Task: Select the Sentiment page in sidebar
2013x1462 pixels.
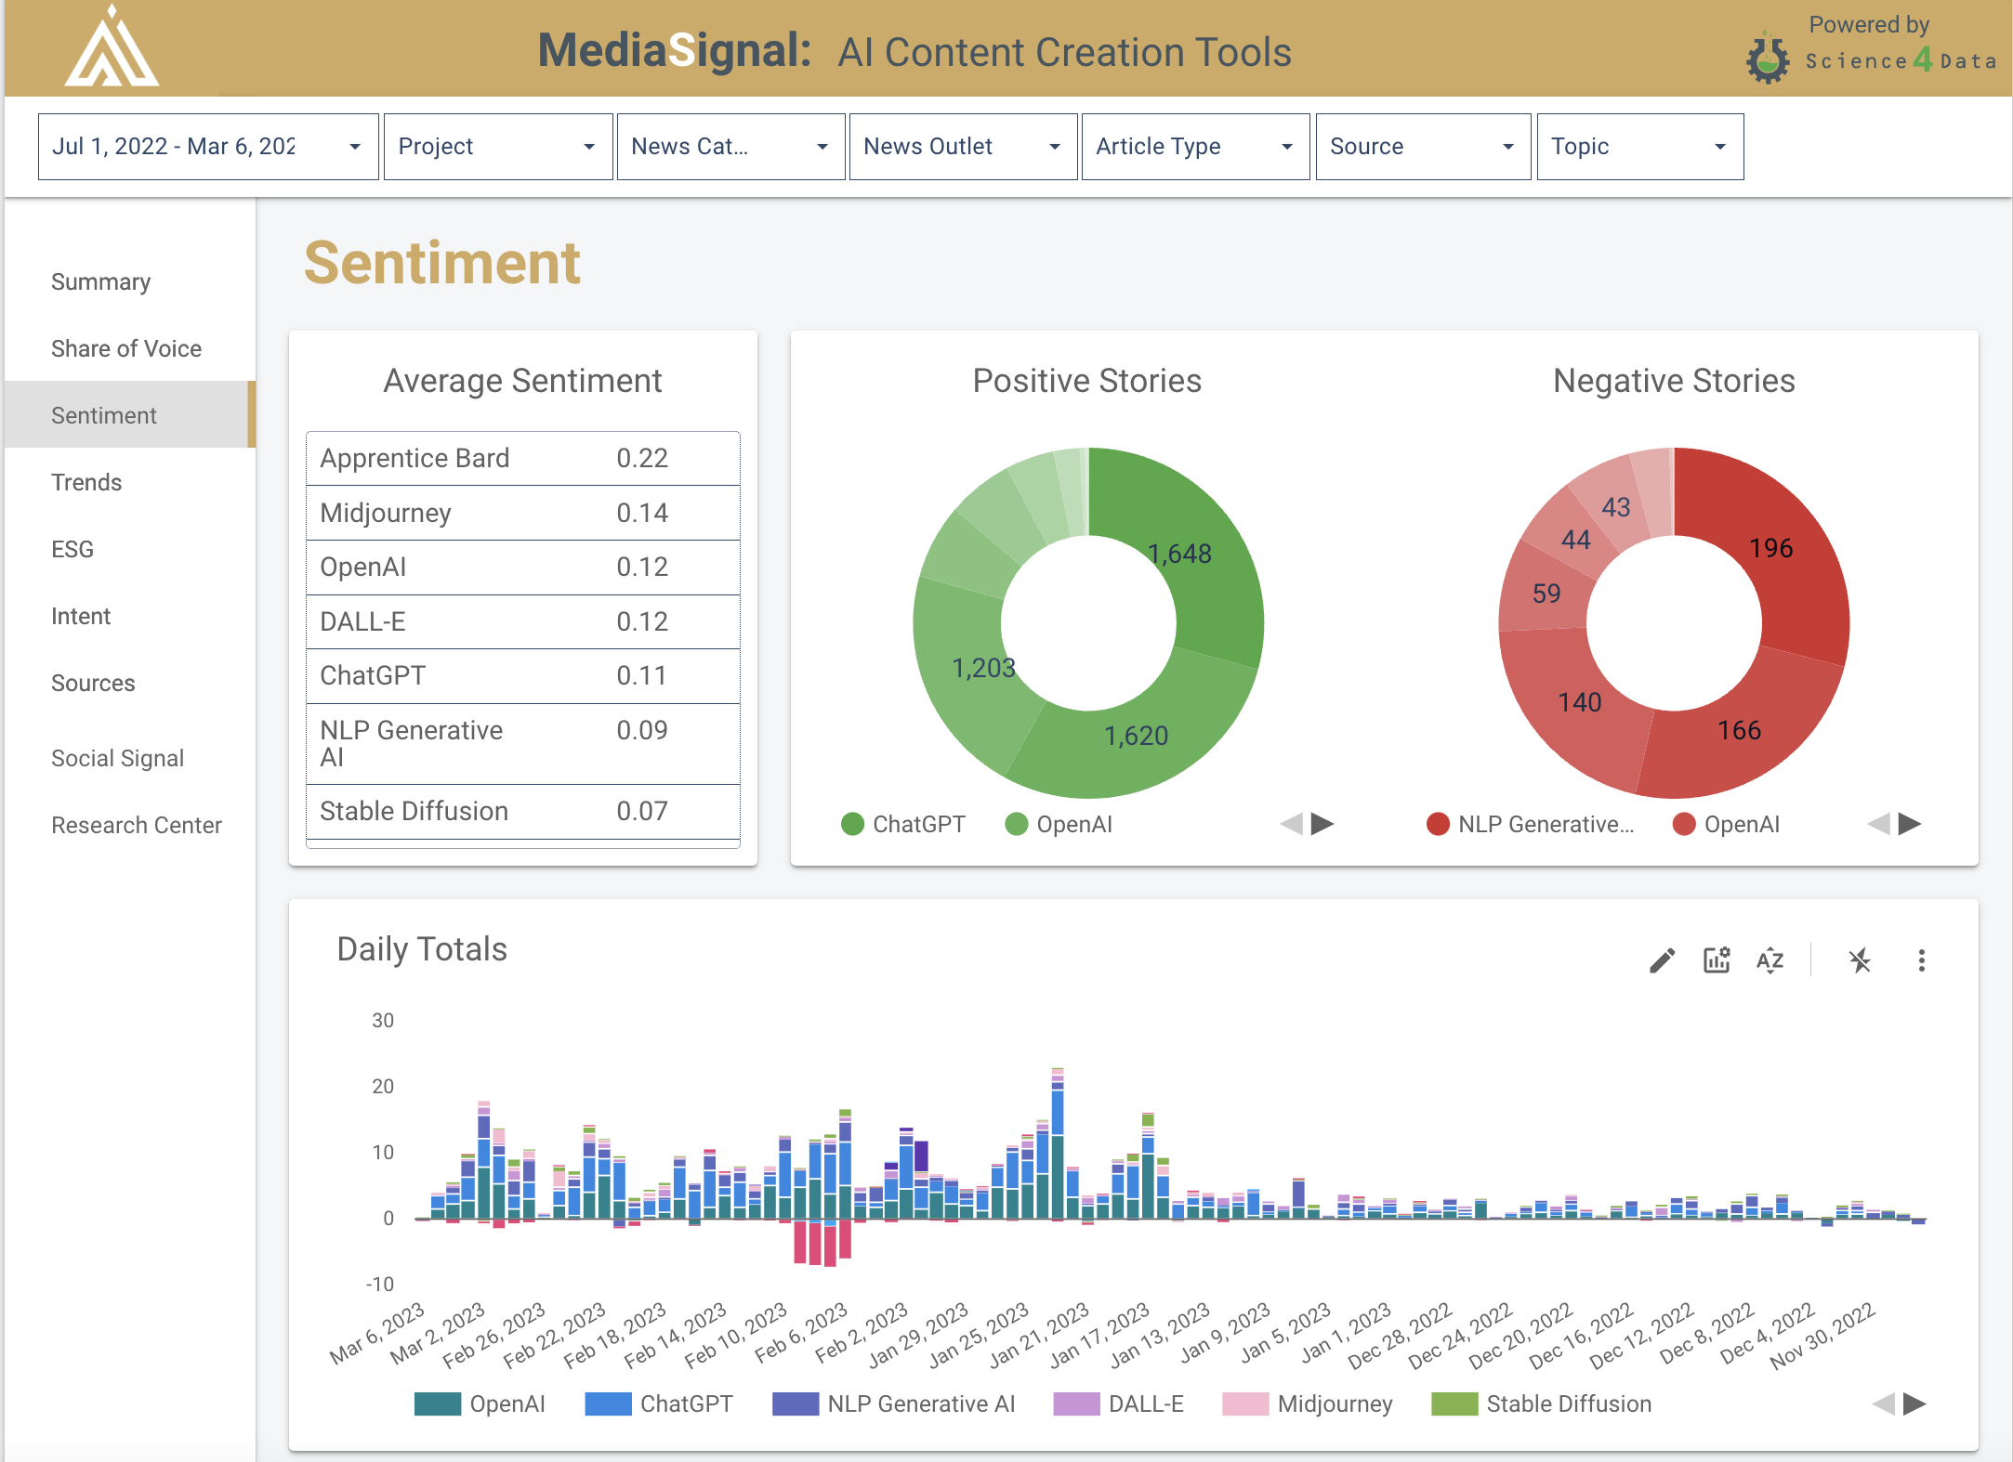Action: (x=129, y=414)
